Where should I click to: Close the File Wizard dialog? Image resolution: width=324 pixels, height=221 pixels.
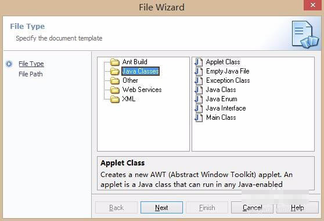[x=312, y=5]
